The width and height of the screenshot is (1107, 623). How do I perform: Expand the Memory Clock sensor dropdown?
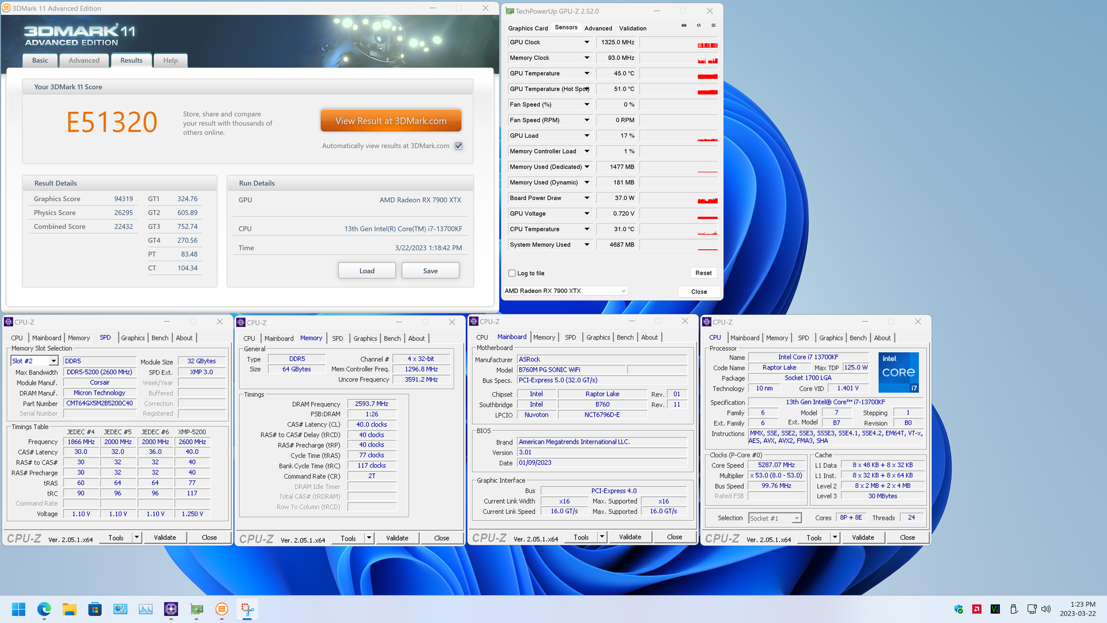coord(587,58)
